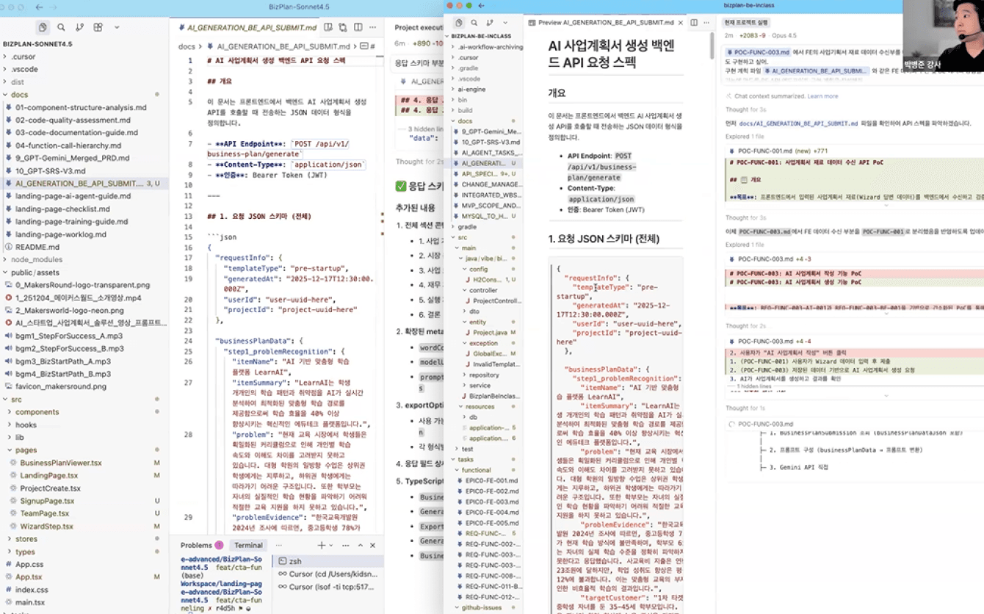
Task: Open Explorer view in BizPlan-Sonnet4.5 window
Action: pyautogui.click(x=43, y=27)
